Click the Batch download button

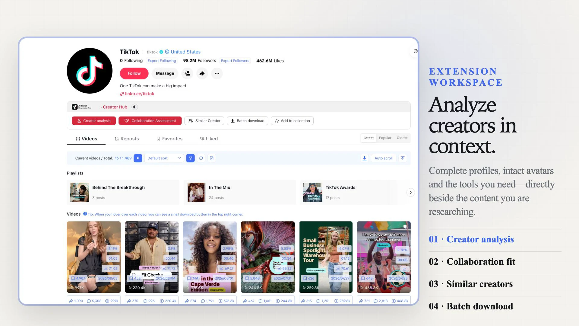click(247, 121)
